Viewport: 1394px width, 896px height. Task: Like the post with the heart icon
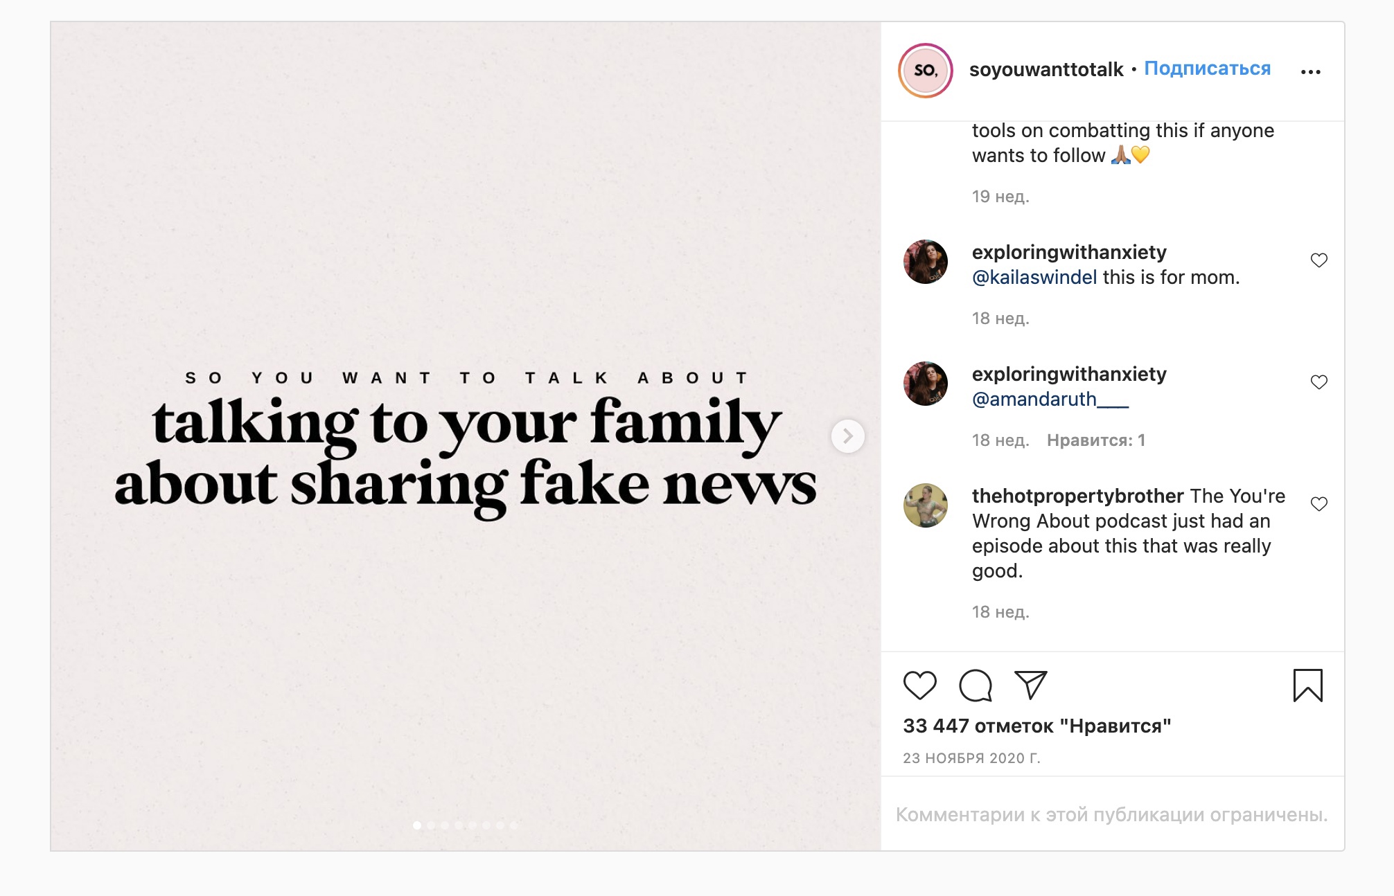919,686
